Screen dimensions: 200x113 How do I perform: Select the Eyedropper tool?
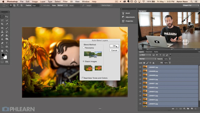7,24
